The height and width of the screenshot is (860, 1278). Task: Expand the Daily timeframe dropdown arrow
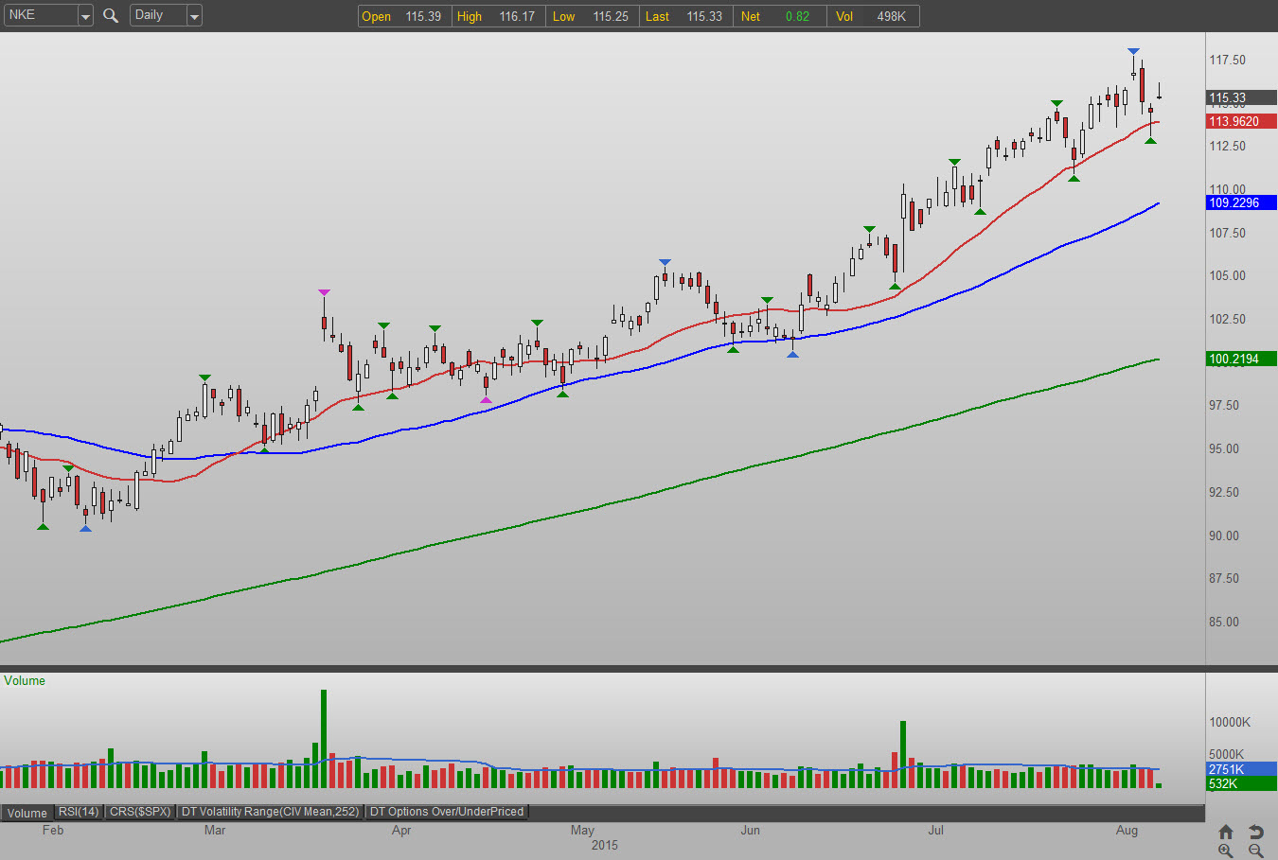pyautogui.click(x=194, y=15)
